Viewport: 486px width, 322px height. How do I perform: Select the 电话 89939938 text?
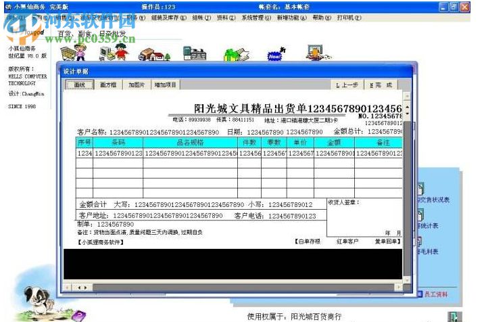click(192, 120)
